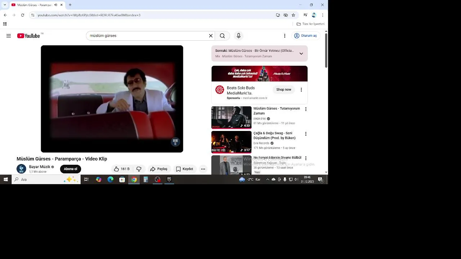This screenshot has width=461, height=259.
Task: Clear the search box text
Action: [x=211, y=36]
